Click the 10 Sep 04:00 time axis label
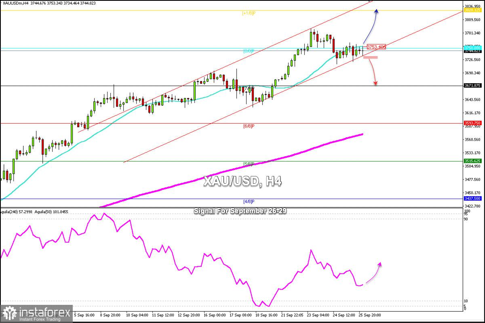 tap(137, 315)
